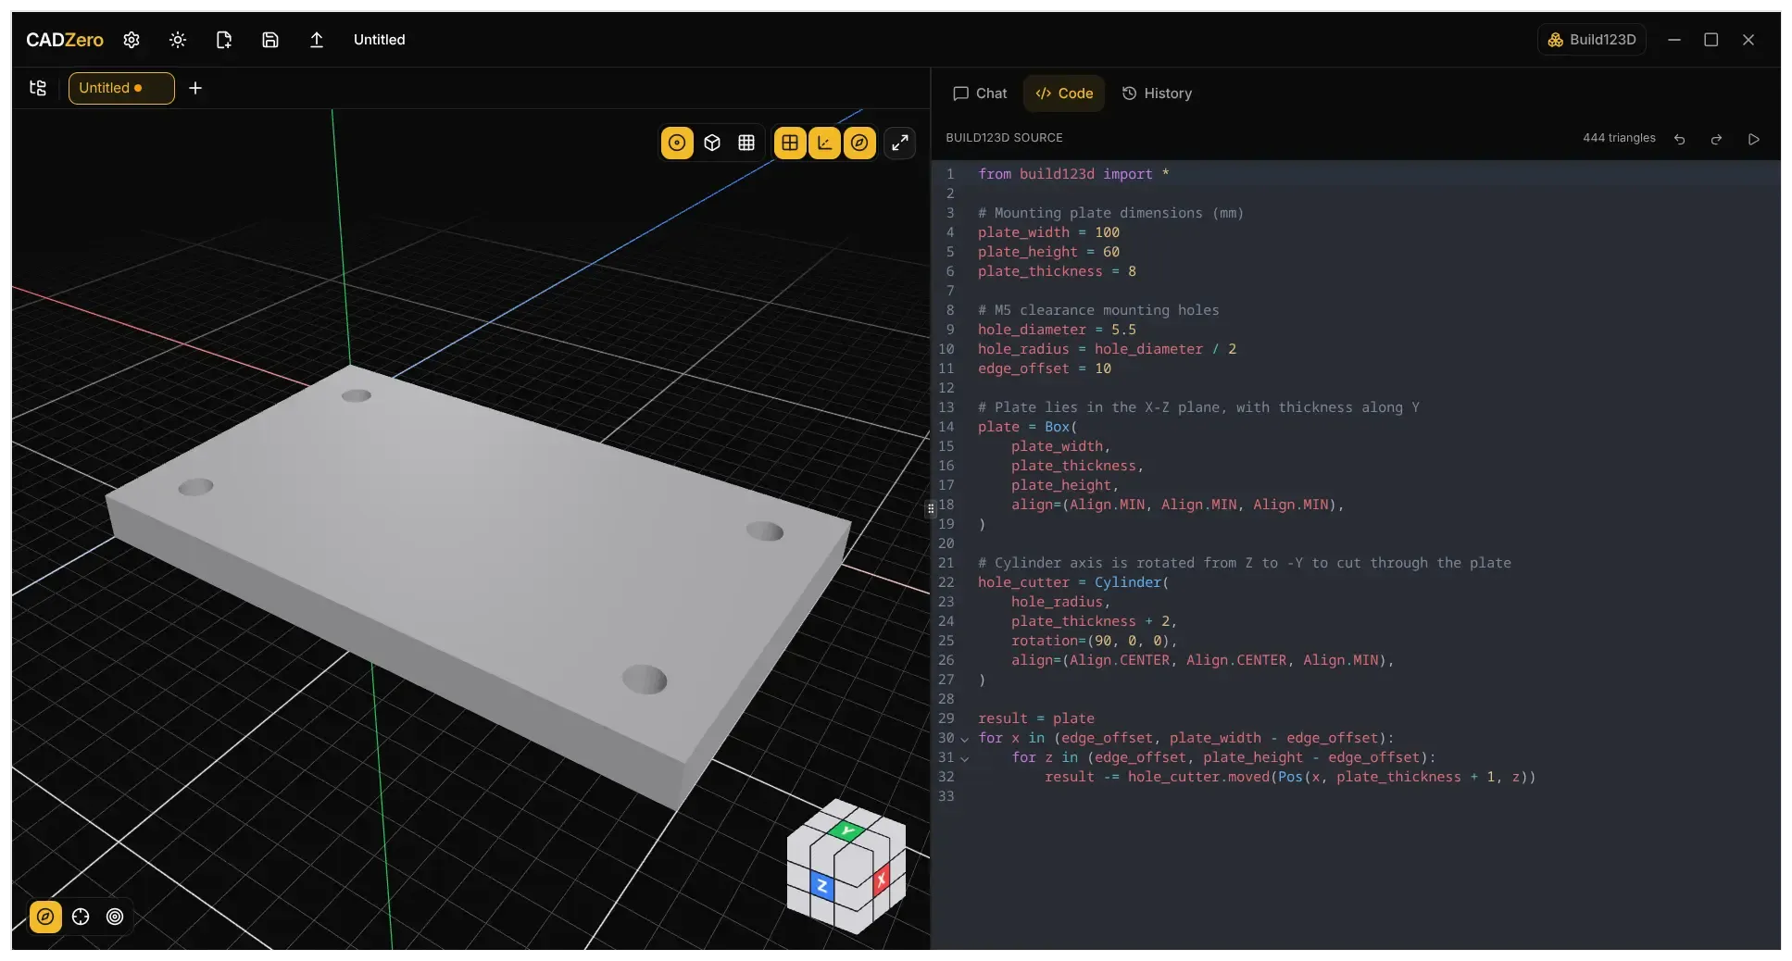Select the Untitled document tab
Viewport: 1792px width, 961px height.
[121, 88]
